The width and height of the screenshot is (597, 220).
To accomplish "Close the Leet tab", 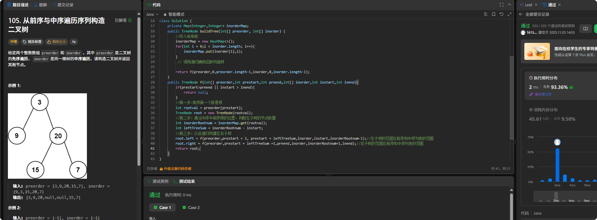I will [536, 5].
